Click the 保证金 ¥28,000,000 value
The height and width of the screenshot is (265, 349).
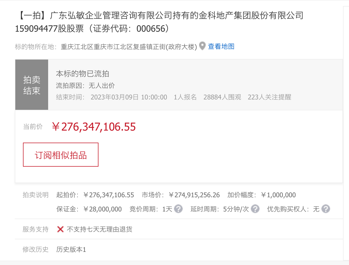coord(103,209)
